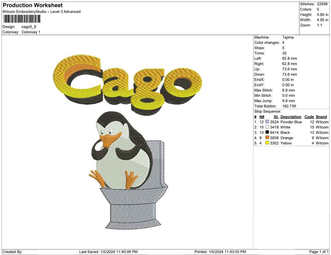Click the Min Stitch value '0.0 mm'
This screenshot has height=255, width=331.
coord(288,95)
